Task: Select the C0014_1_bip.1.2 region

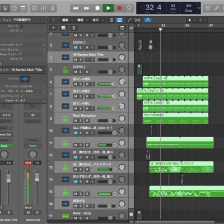Action: coord(172,94)
